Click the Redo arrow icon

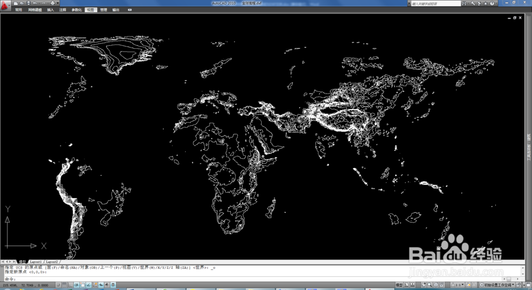44,3
